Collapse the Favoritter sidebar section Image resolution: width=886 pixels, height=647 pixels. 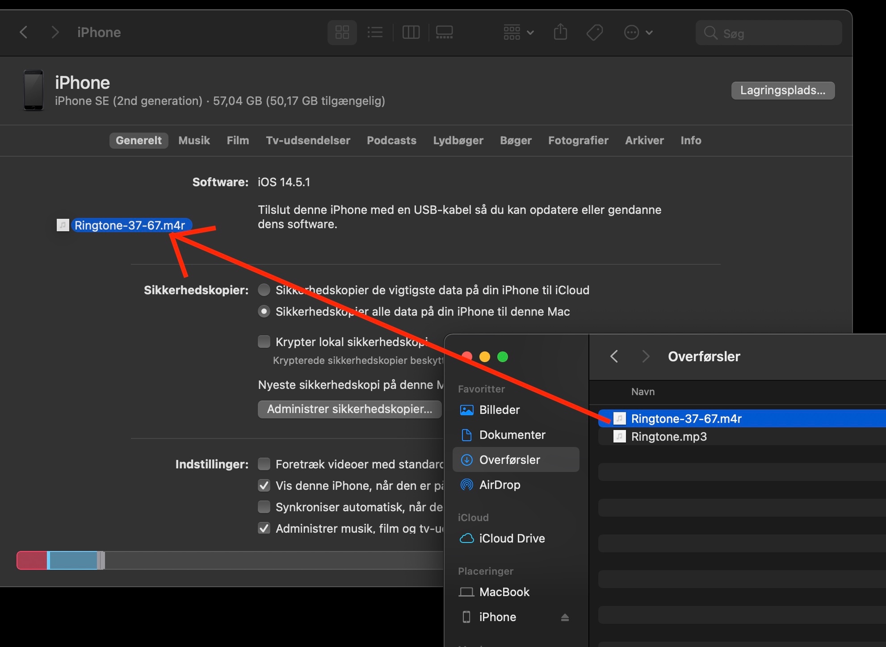click(481, 389)
